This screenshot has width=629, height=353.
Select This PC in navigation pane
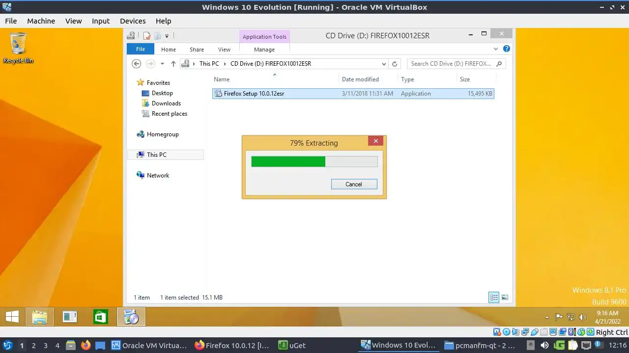point(166,155)
